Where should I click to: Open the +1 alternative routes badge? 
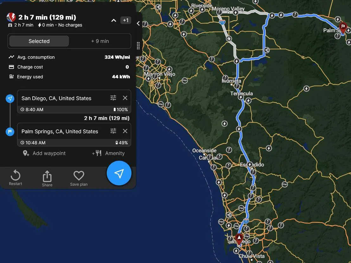(125, 20)
